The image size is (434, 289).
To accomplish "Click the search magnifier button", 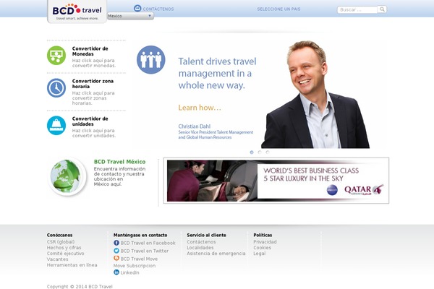I will pyautogui.click(x=382, y=9).
